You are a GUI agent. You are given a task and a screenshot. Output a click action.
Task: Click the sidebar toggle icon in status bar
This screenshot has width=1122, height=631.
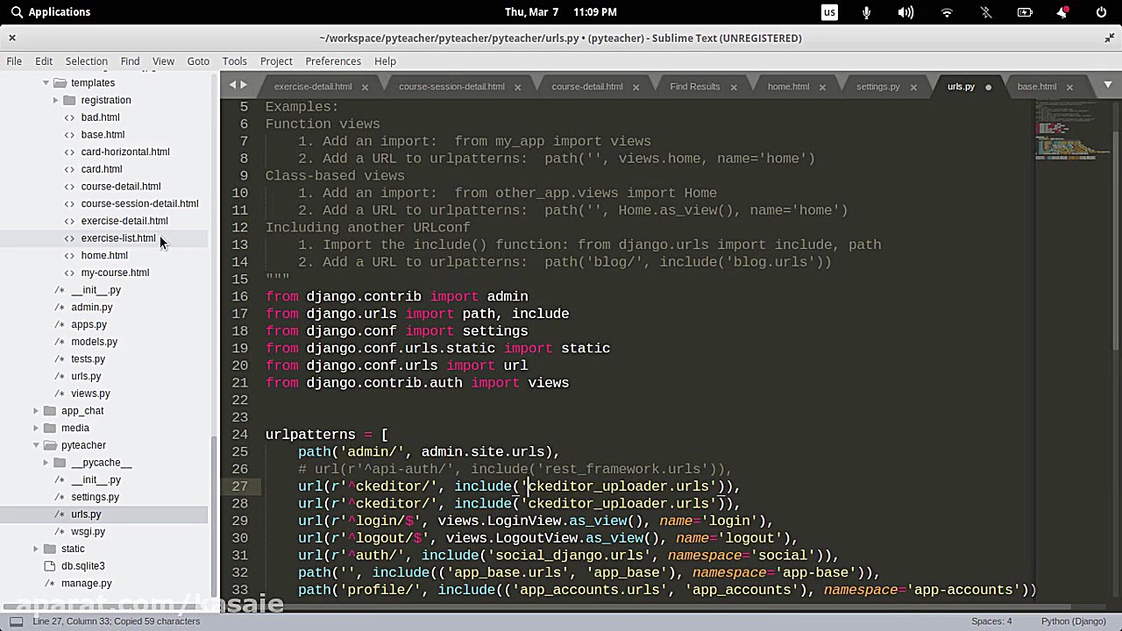tap(16, 621)
